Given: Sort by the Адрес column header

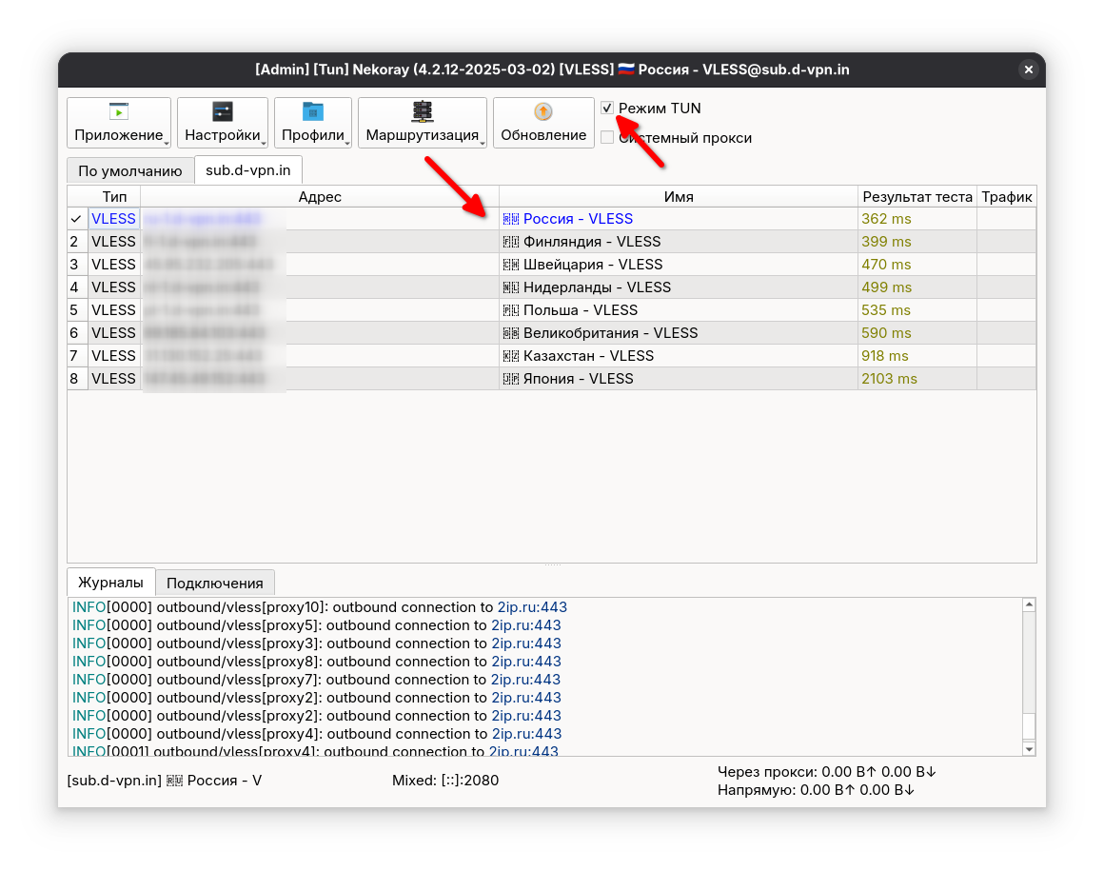Looking at the screenshot, I should (320, 196).
